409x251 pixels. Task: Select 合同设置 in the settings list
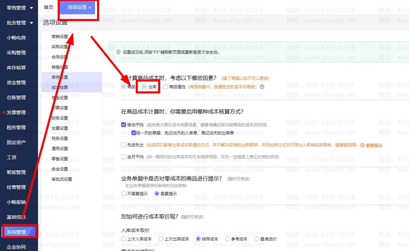click(60, 57)
